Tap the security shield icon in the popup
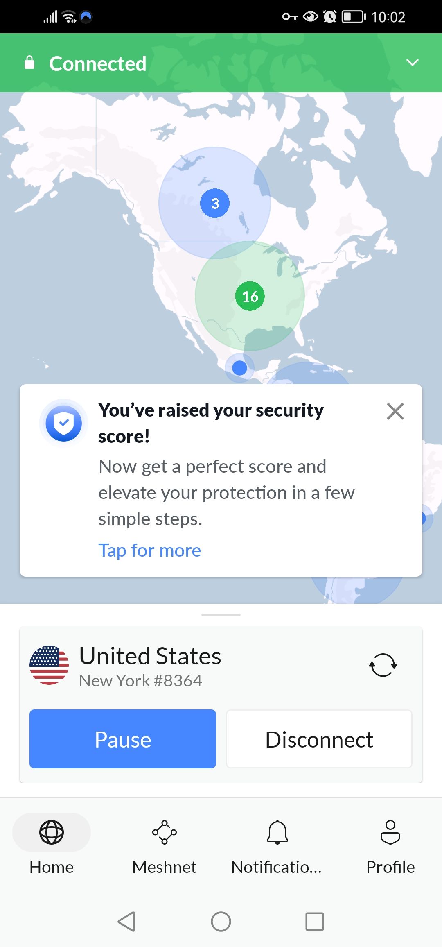Viewport: 442px width, 947px height. click(64, 424)
